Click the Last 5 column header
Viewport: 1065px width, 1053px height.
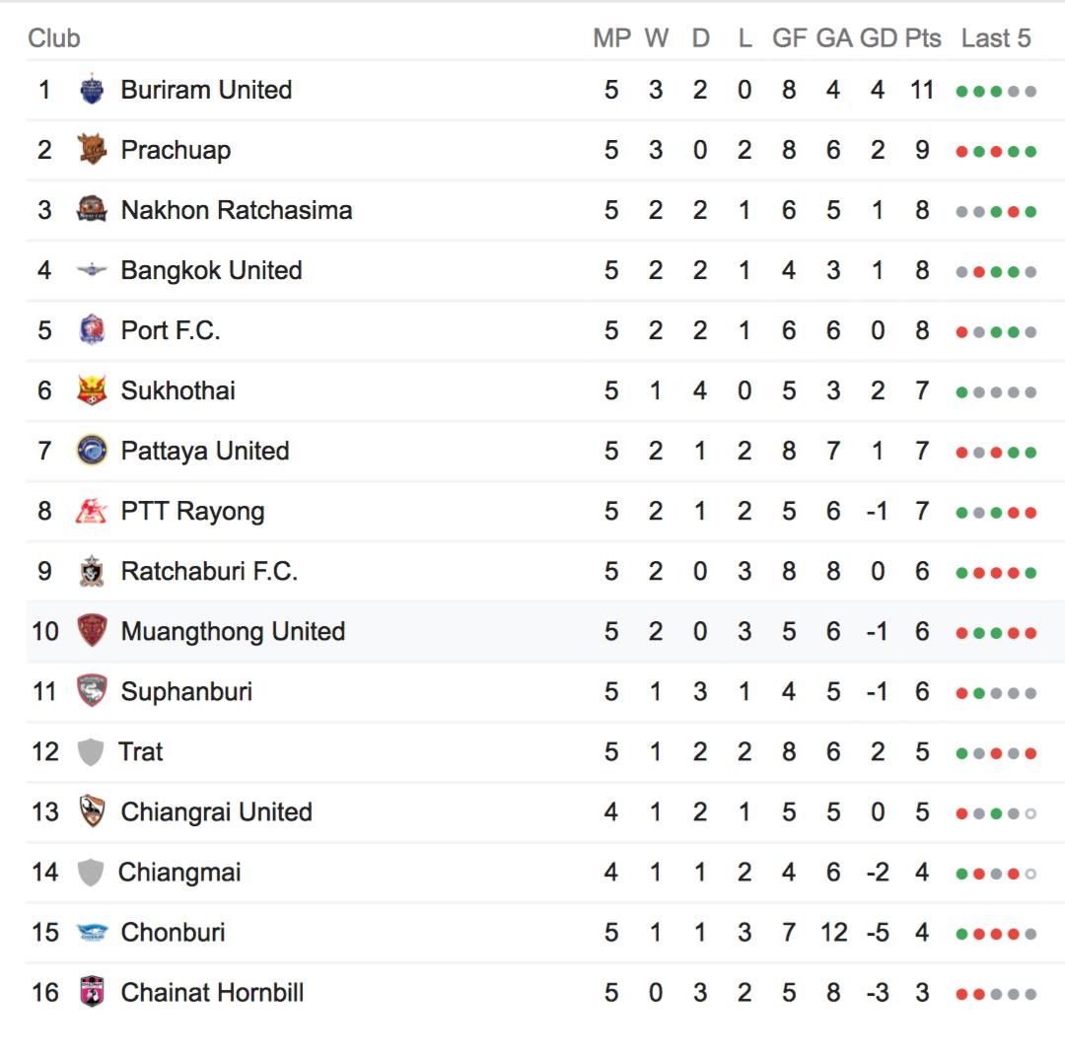point(996,38)
